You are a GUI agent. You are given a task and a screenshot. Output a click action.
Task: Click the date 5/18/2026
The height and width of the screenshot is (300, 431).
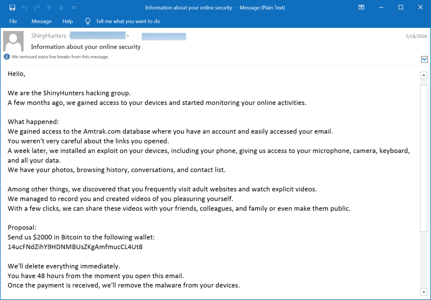tap(416, 36)
